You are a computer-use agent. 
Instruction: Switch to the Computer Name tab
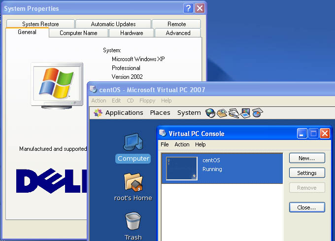[x=78, y=33]
